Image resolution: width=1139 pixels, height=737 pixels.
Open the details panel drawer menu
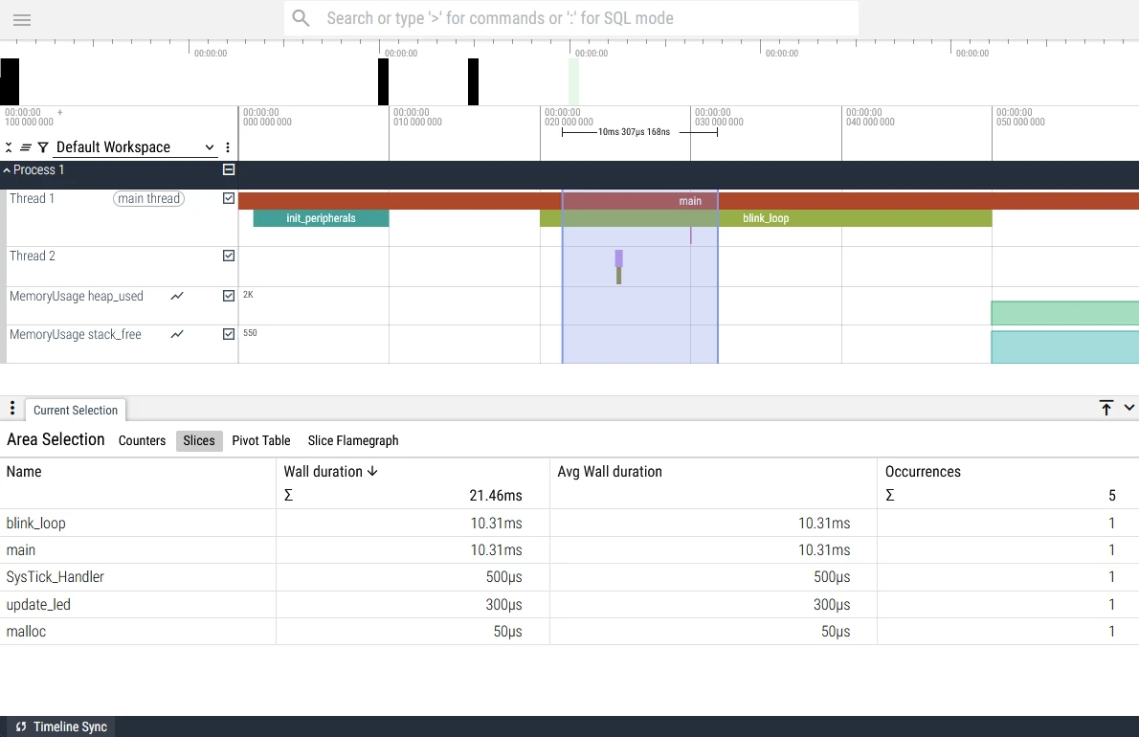point(11,409)
